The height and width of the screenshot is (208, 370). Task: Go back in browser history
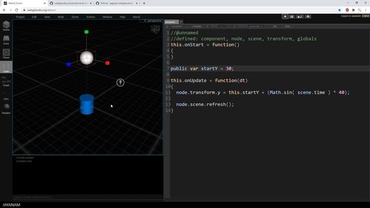coord(4,10)
